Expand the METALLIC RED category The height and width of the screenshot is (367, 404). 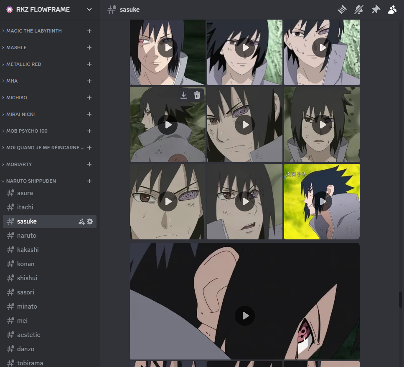click(23, 64)
